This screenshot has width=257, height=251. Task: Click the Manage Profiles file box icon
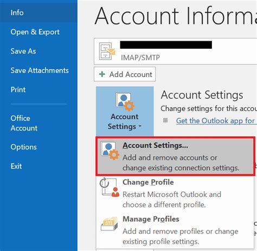coord(109,224)
